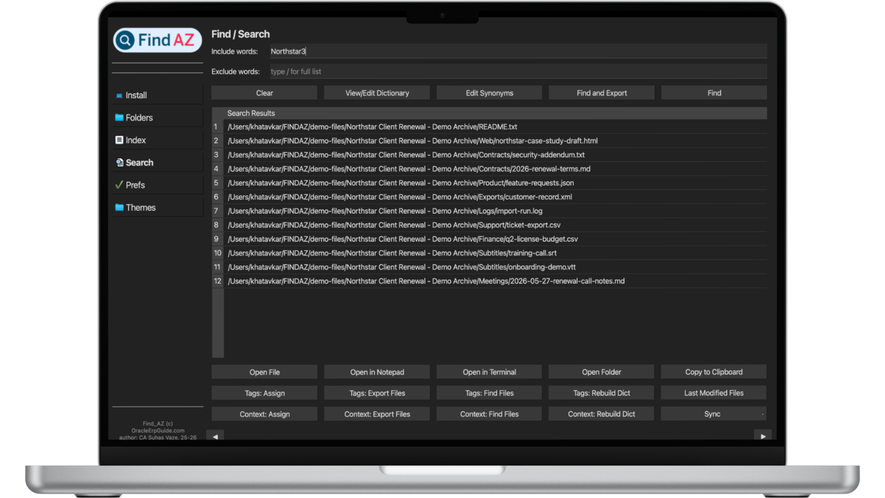The height and width of the screenshot is (498, 885).
Task: Click the Prefs green checkmark icon
Action: 119,185
